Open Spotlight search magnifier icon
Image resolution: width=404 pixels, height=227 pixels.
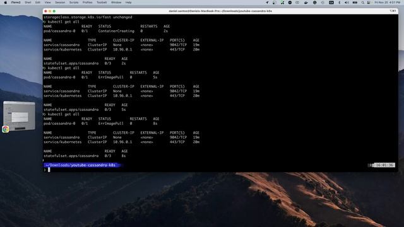(363, 3)
